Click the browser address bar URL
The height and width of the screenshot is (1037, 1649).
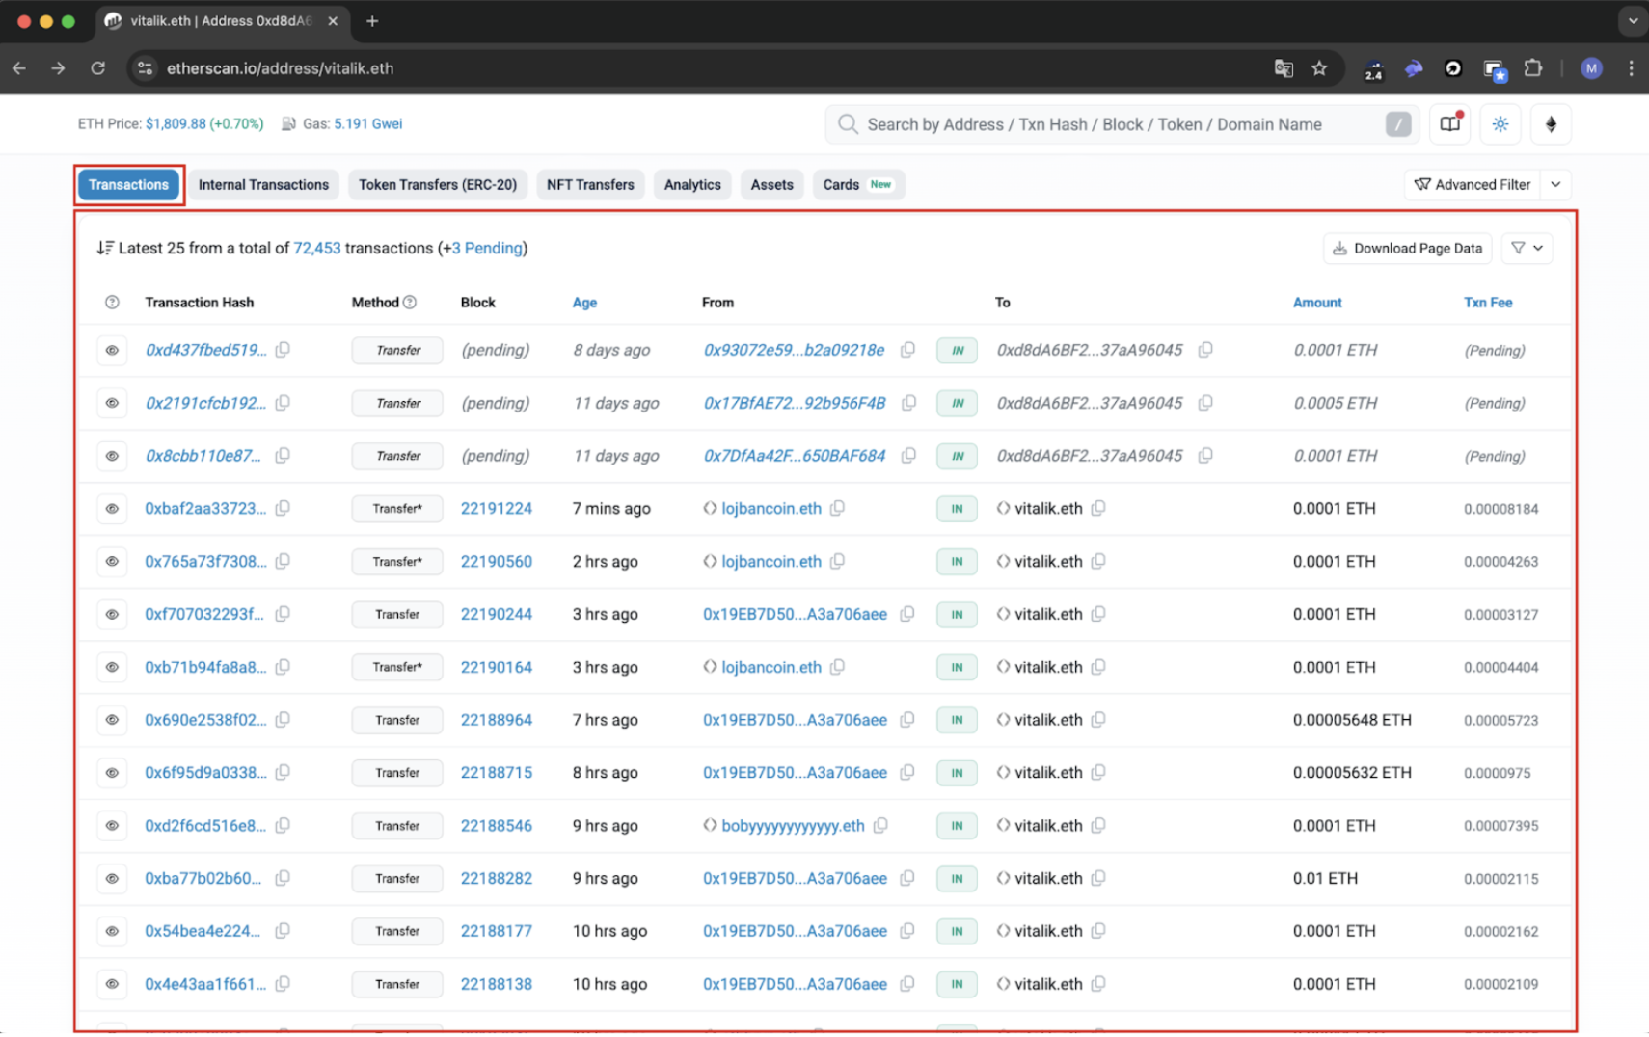pyautogui.click(x=280, y=68)
